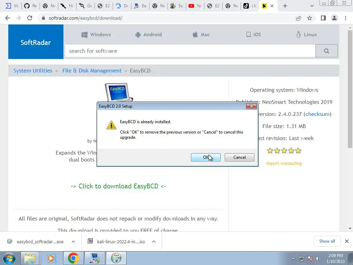Open File & Disk Management breadcrumb
The image size is (353, 265).
click(92, 70)
